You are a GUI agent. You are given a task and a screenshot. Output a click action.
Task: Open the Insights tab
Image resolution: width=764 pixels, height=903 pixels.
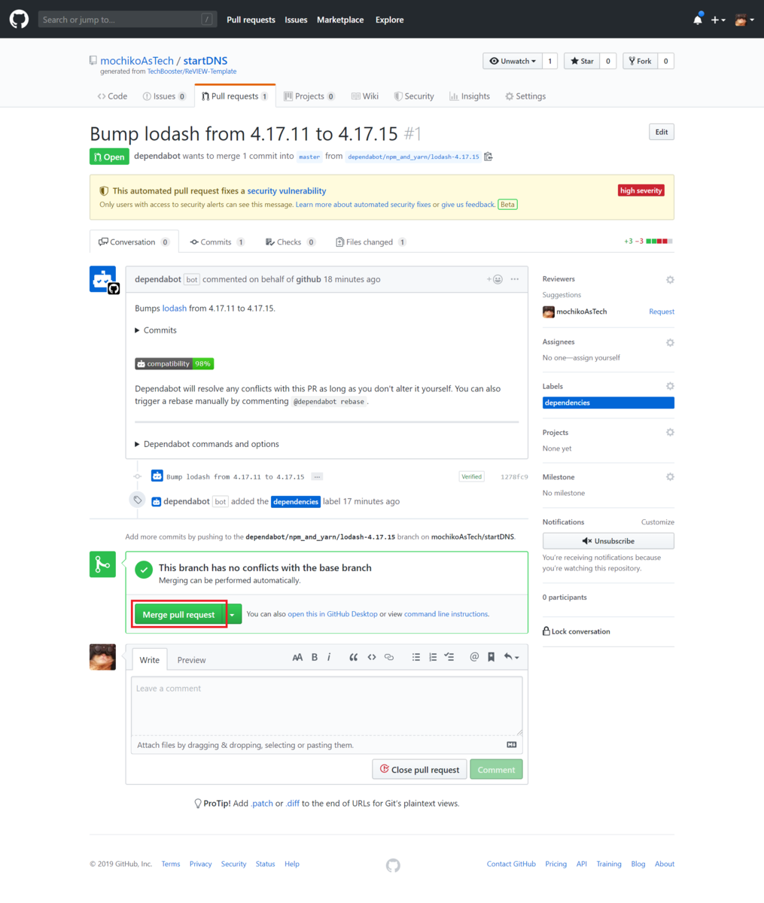[470, 96]
